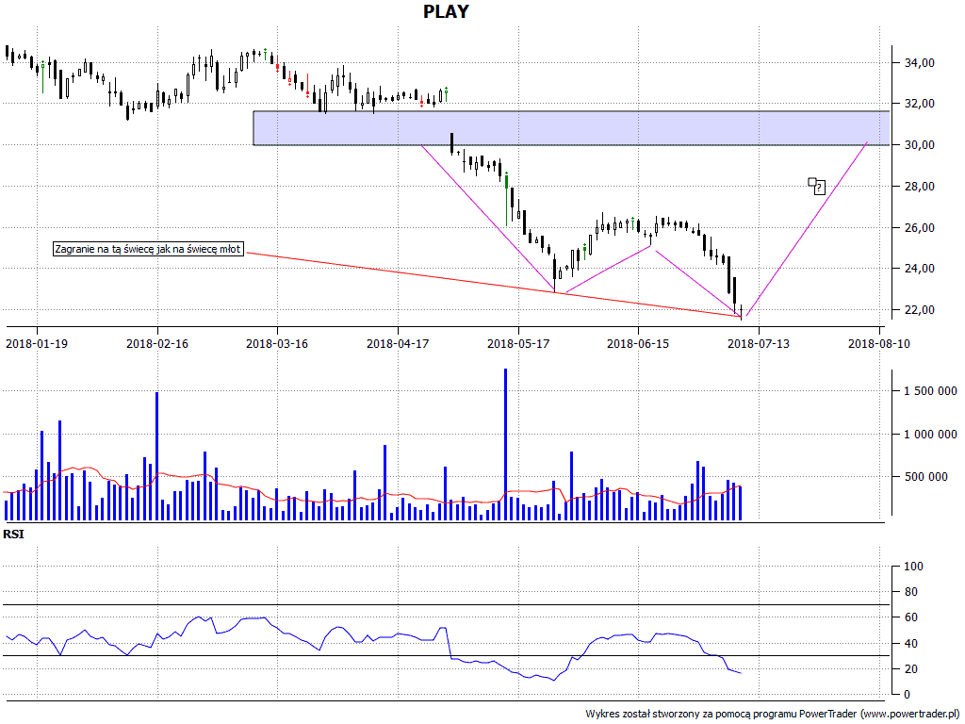The height and width of the screenshot is (724, 965).
Task: Click the 34,00 price axis label
Action: pos(919,63)
